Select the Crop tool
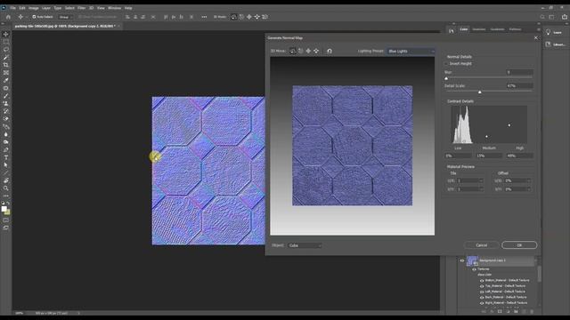The height and width of the screenshot is (320, 570). tap(6, 65)
